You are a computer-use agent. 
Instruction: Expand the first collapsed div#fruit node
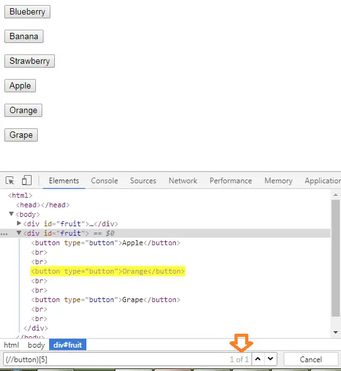[19, 223]
